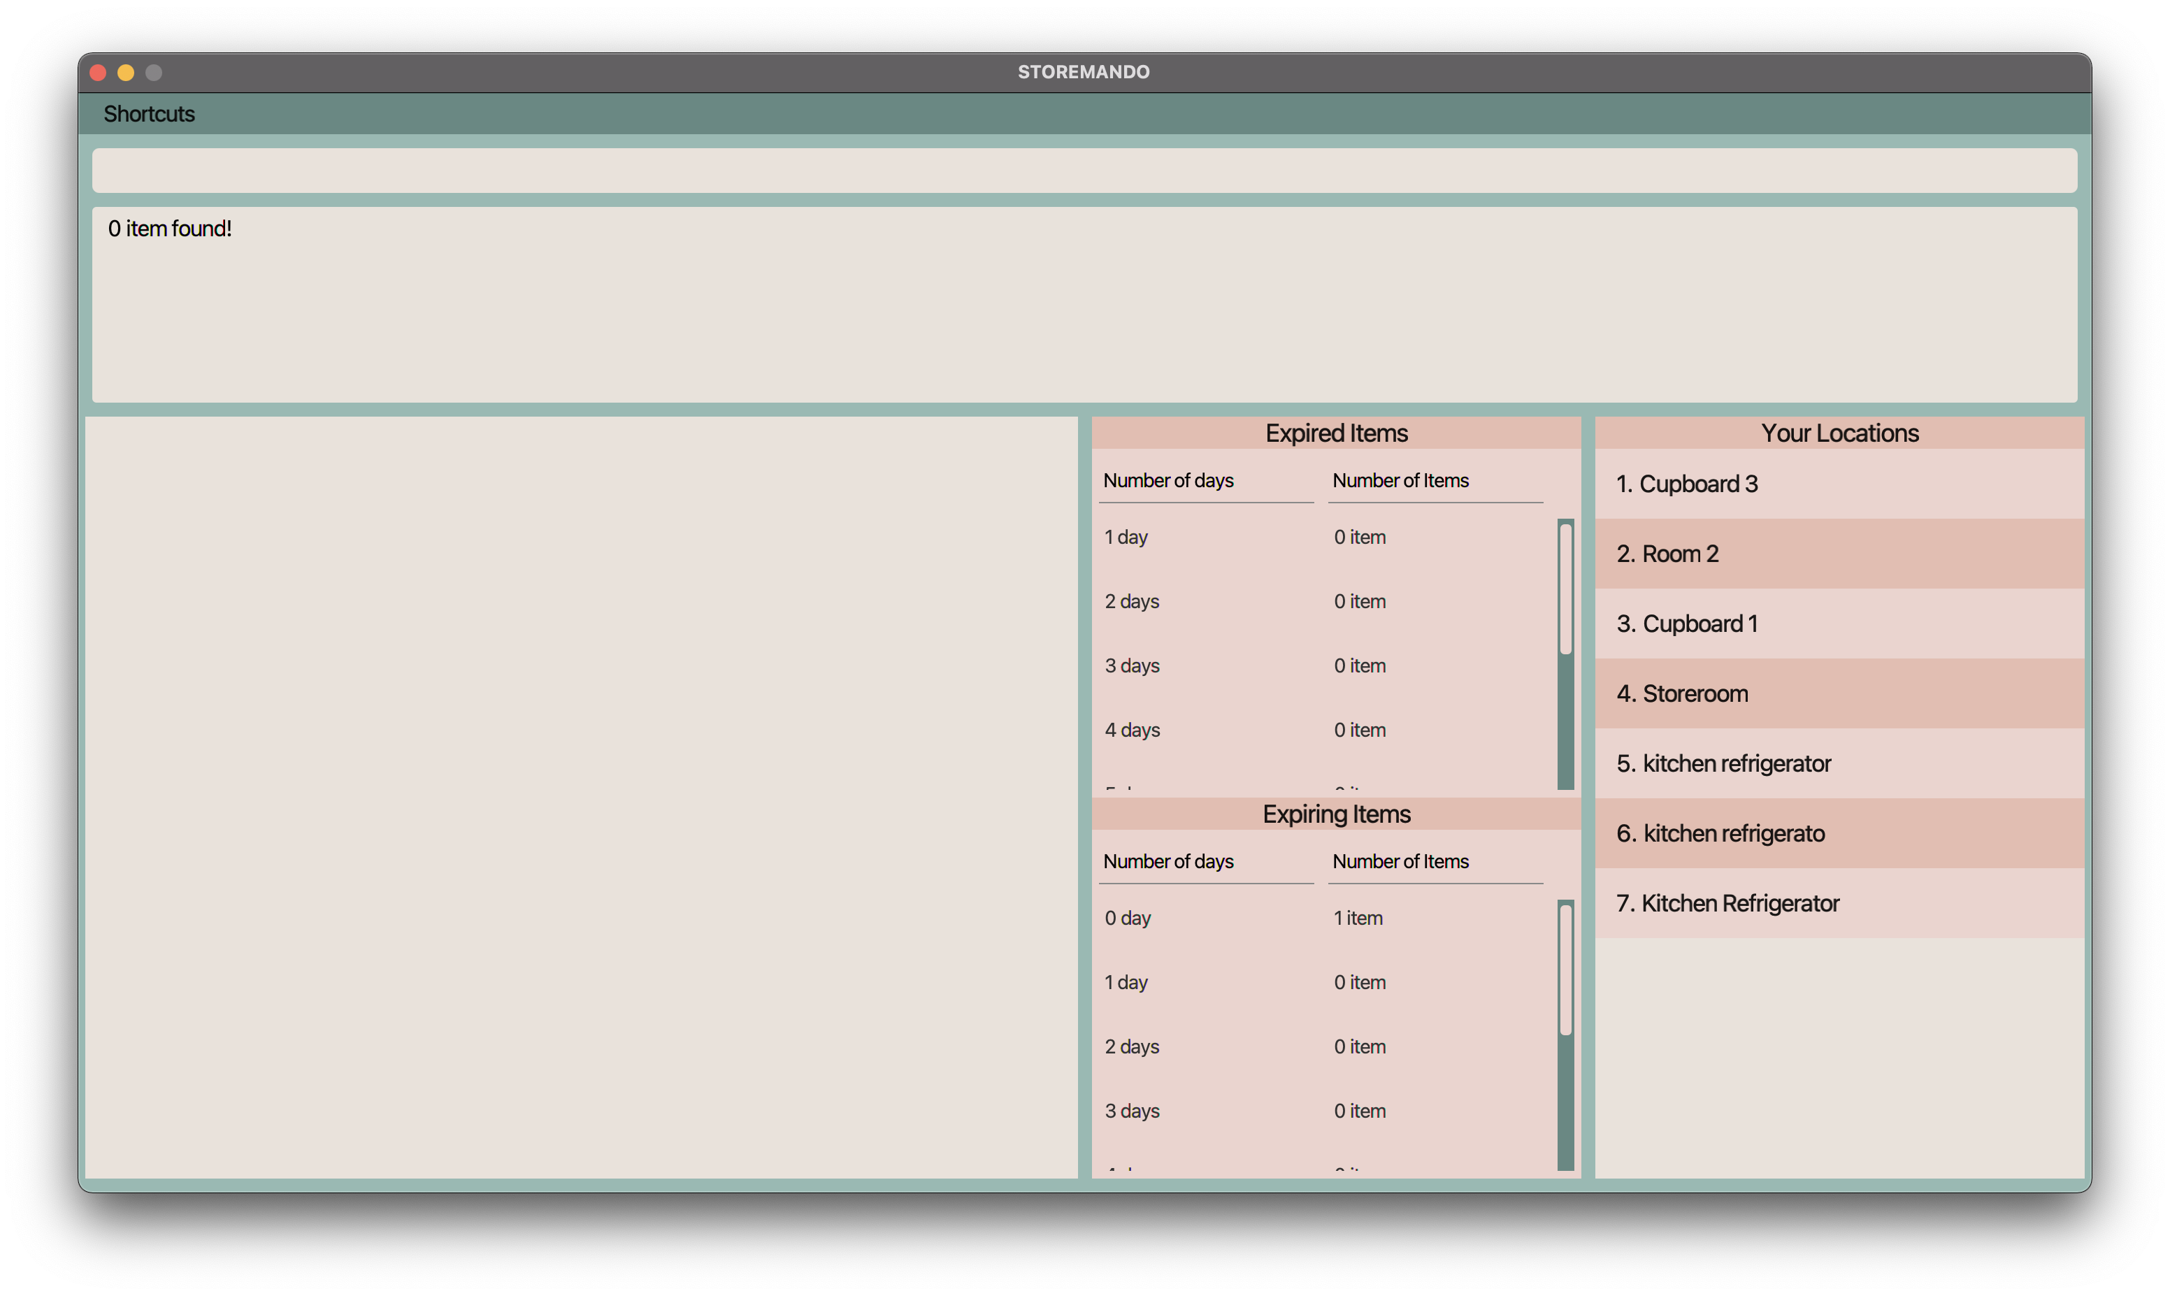Select location '4. Storeroom'
Image resolution: width=2170 pixels, height=1296 pixels.
click(1839, 693)
